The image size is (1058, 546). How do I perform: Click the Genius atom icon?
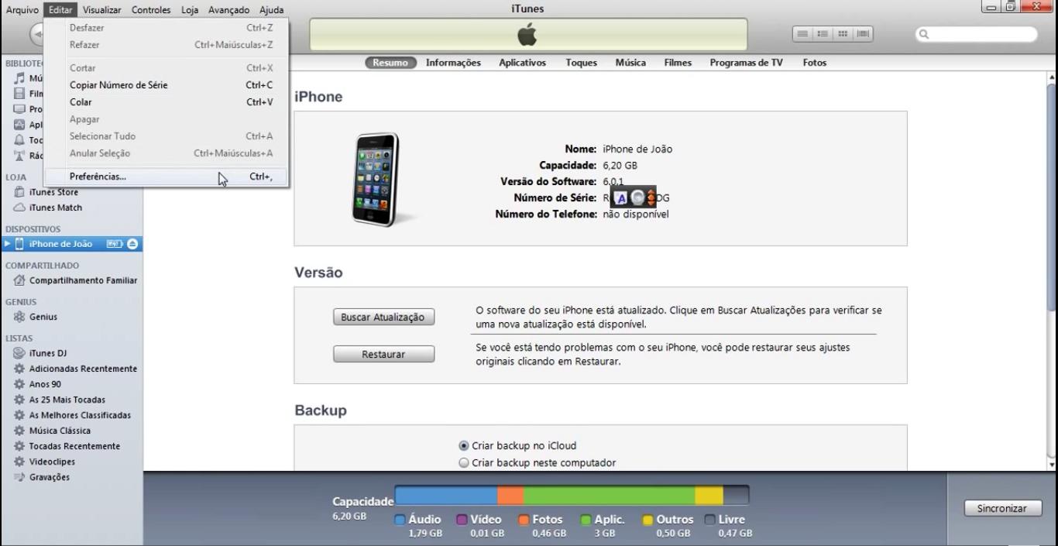pos(19,317)
